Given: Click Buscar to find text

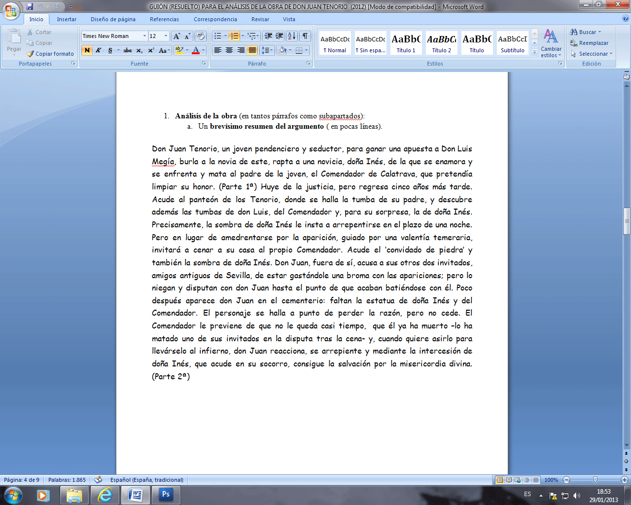Looking at the screenshot, I should pyautogui.click(x=586, y=32).
